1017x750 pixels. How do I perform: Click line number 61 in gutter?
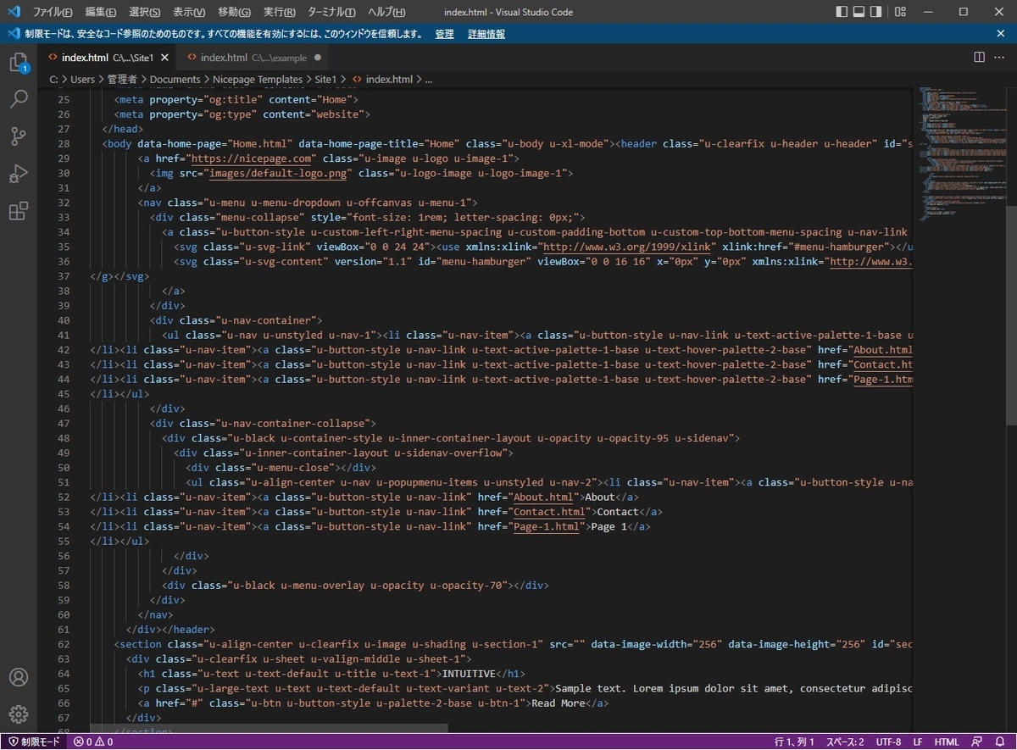[63, 630]
